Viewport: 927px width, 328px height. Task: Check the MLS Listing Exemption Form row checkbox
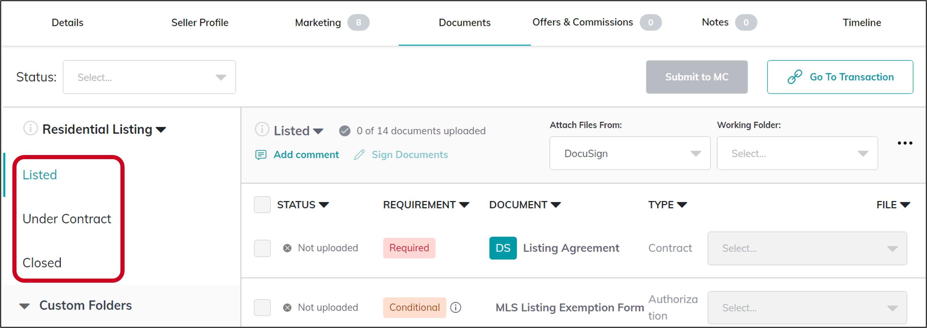(x=262, y=307)
